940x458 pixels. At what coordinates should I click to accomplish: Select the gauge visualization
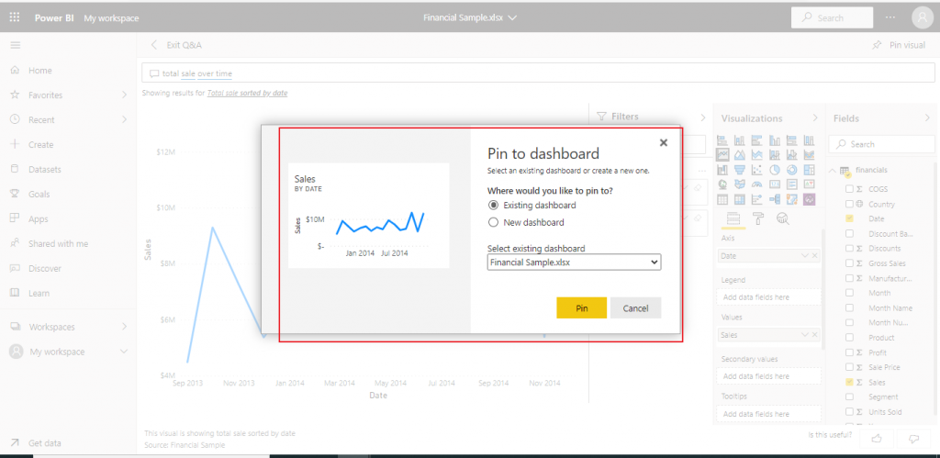pos(757,184)
